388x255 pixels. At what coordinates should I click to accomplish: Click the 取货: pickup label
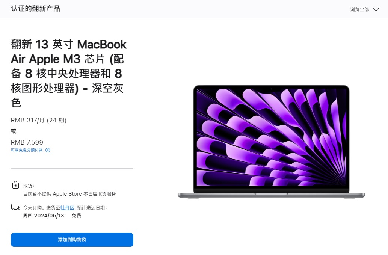point(29,186)
